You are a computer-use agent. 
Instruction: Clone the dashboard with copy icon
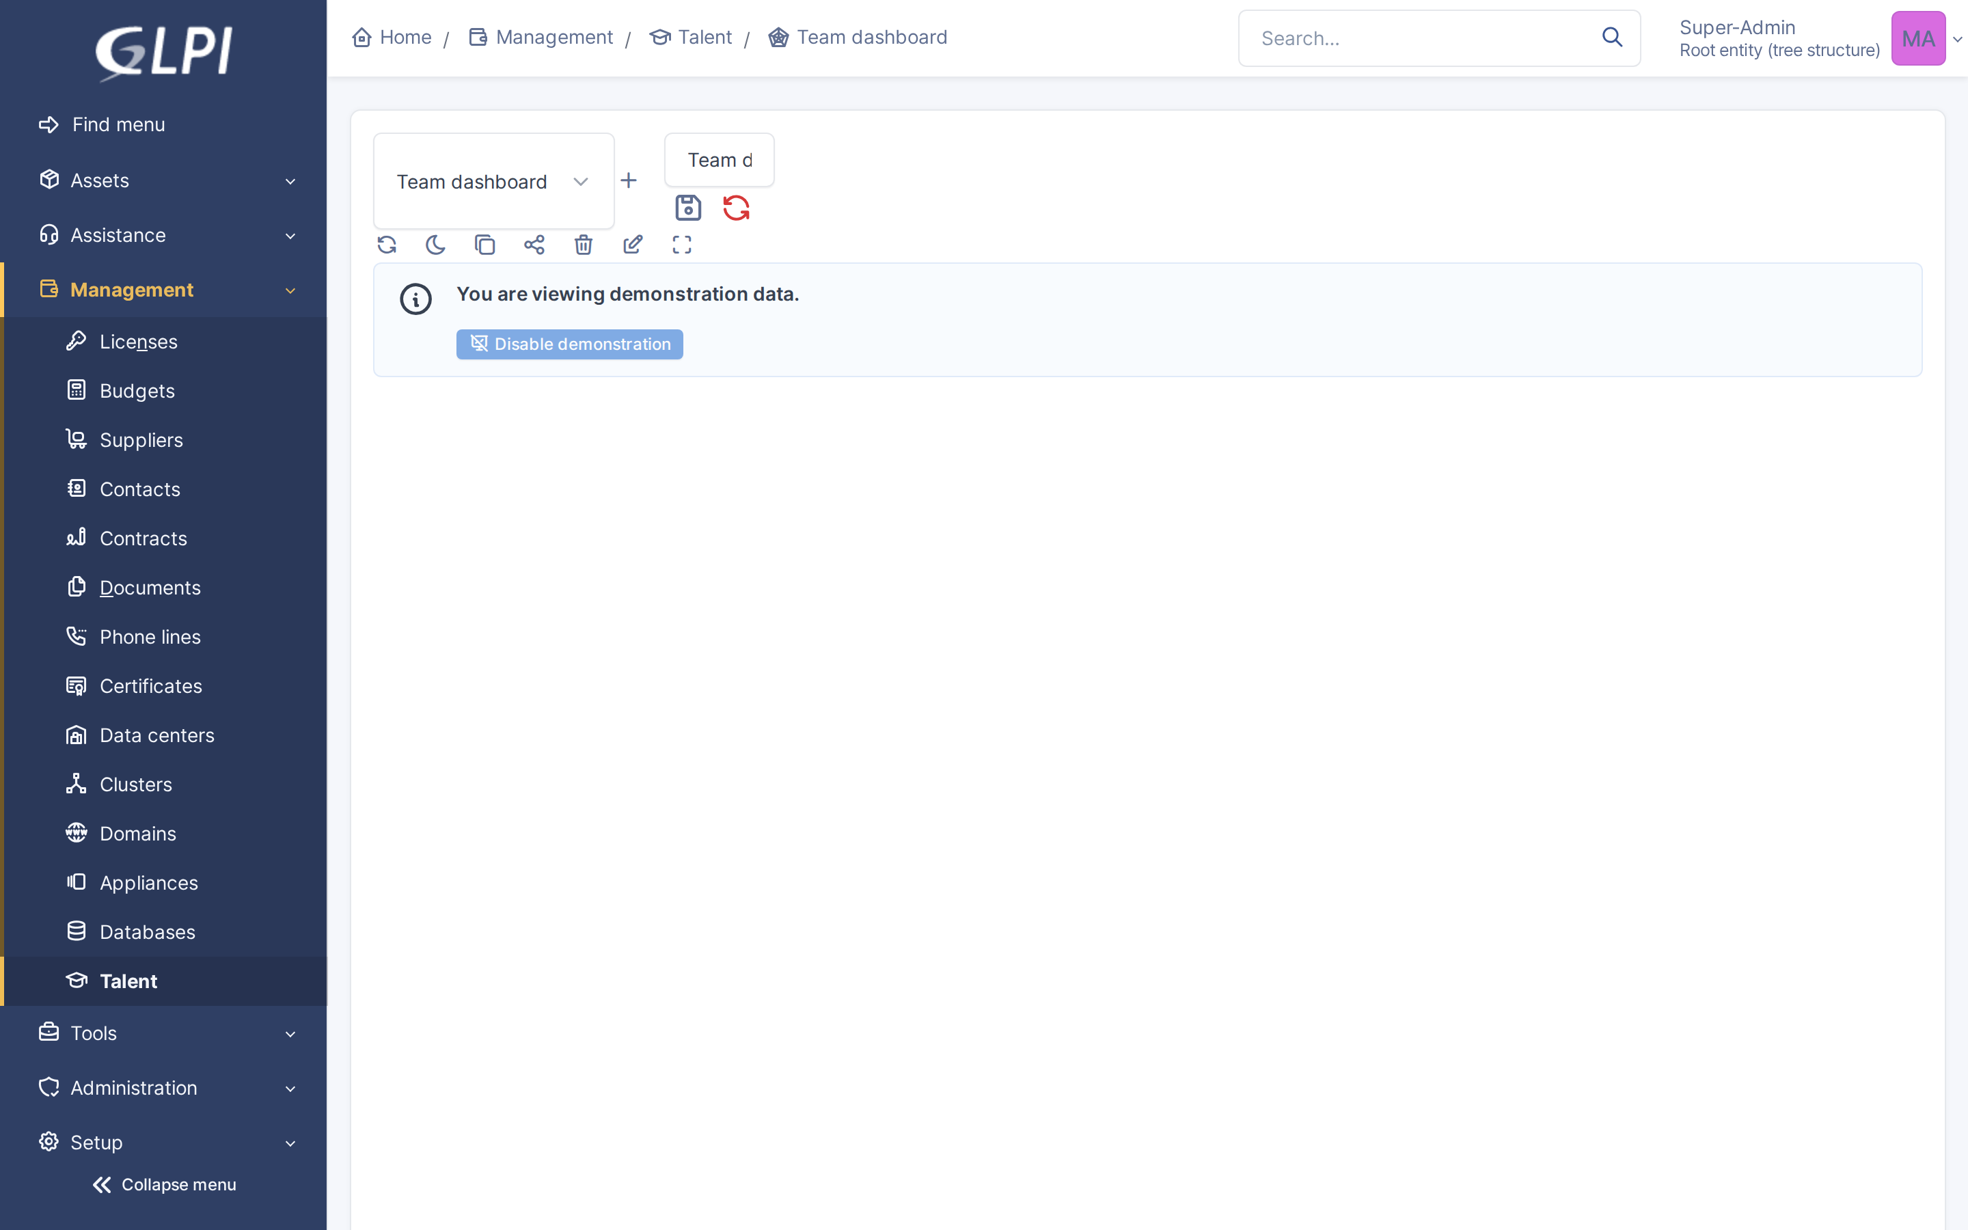click(484, 245)
